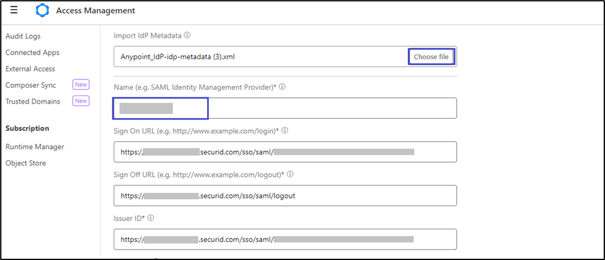This screenshot has height=260, width=605.
Task: Click info icon next to Sign Off URL
Action: [x=290, y=174]
